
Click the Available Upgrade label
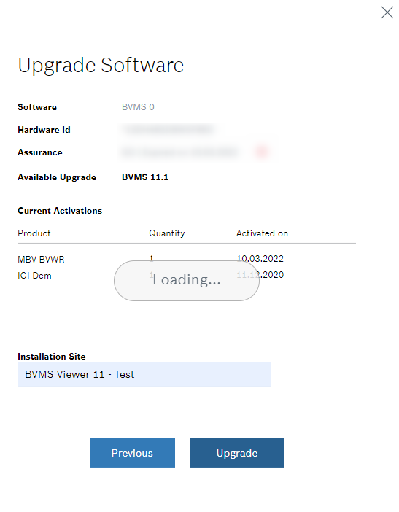tap(57, 177)
